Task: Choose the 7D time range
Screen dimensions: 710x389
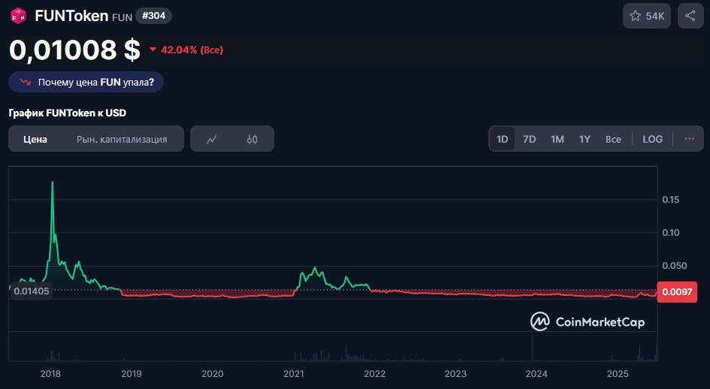Action: [x=530, y=139]
